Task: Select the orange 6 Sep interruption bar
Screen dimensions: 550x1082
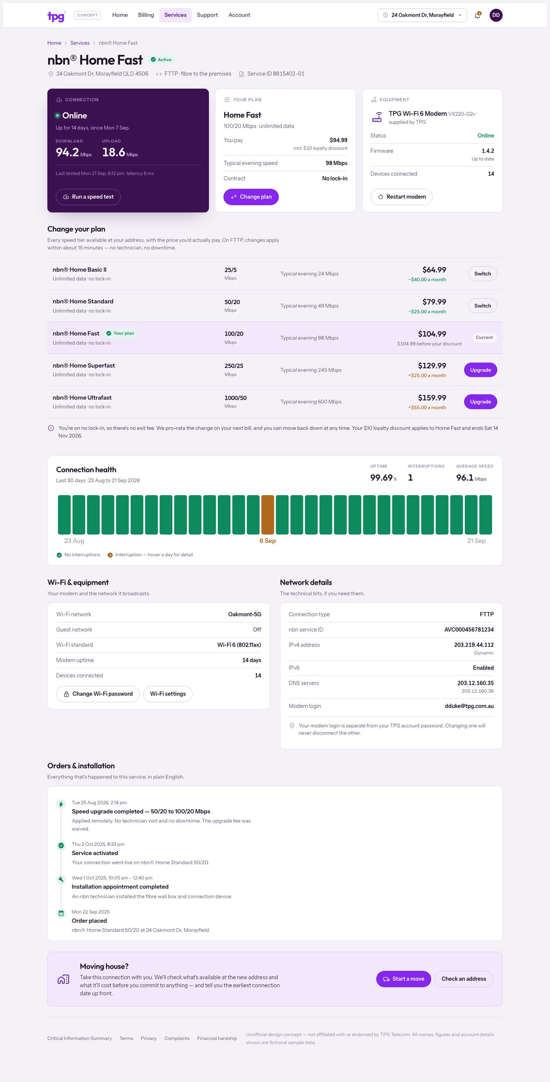Action: pyautogui.click(x=268, y=515)
